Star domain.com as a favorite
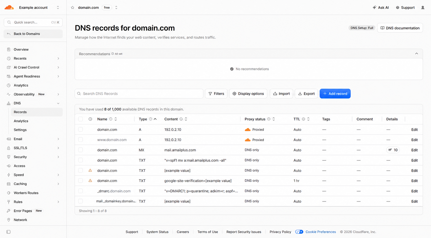This screenshot has width=431, height=238. 73,8
